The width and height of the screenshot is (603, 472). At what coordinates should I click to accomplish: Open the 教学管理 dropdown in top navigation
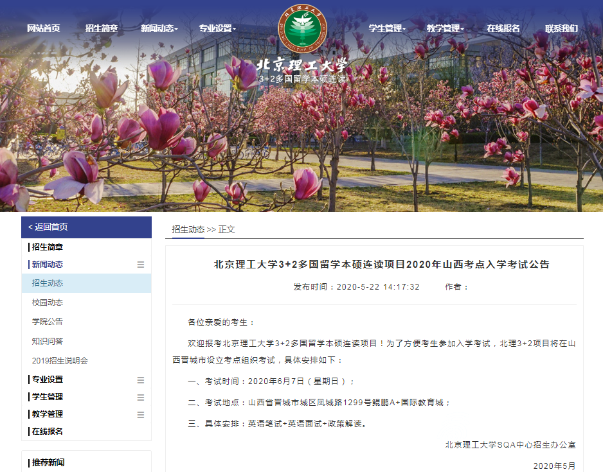click(445, 28)
